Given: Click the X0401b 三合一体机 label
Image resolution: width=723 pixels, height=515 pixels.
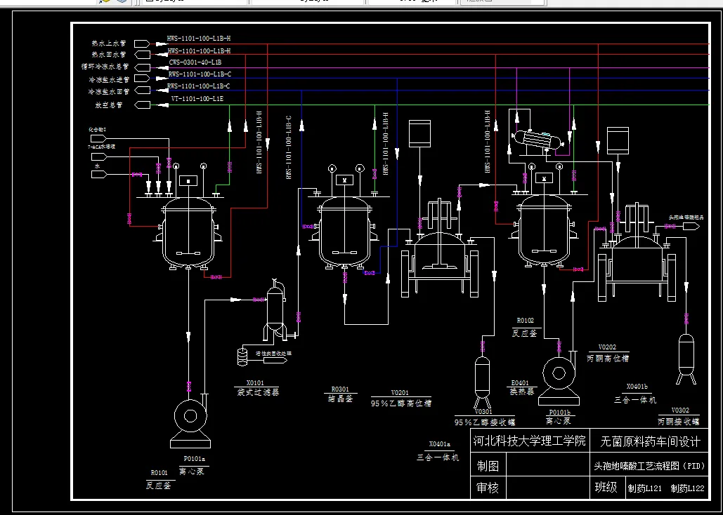Looking at the screenshot, I should (x=635, y=394).
